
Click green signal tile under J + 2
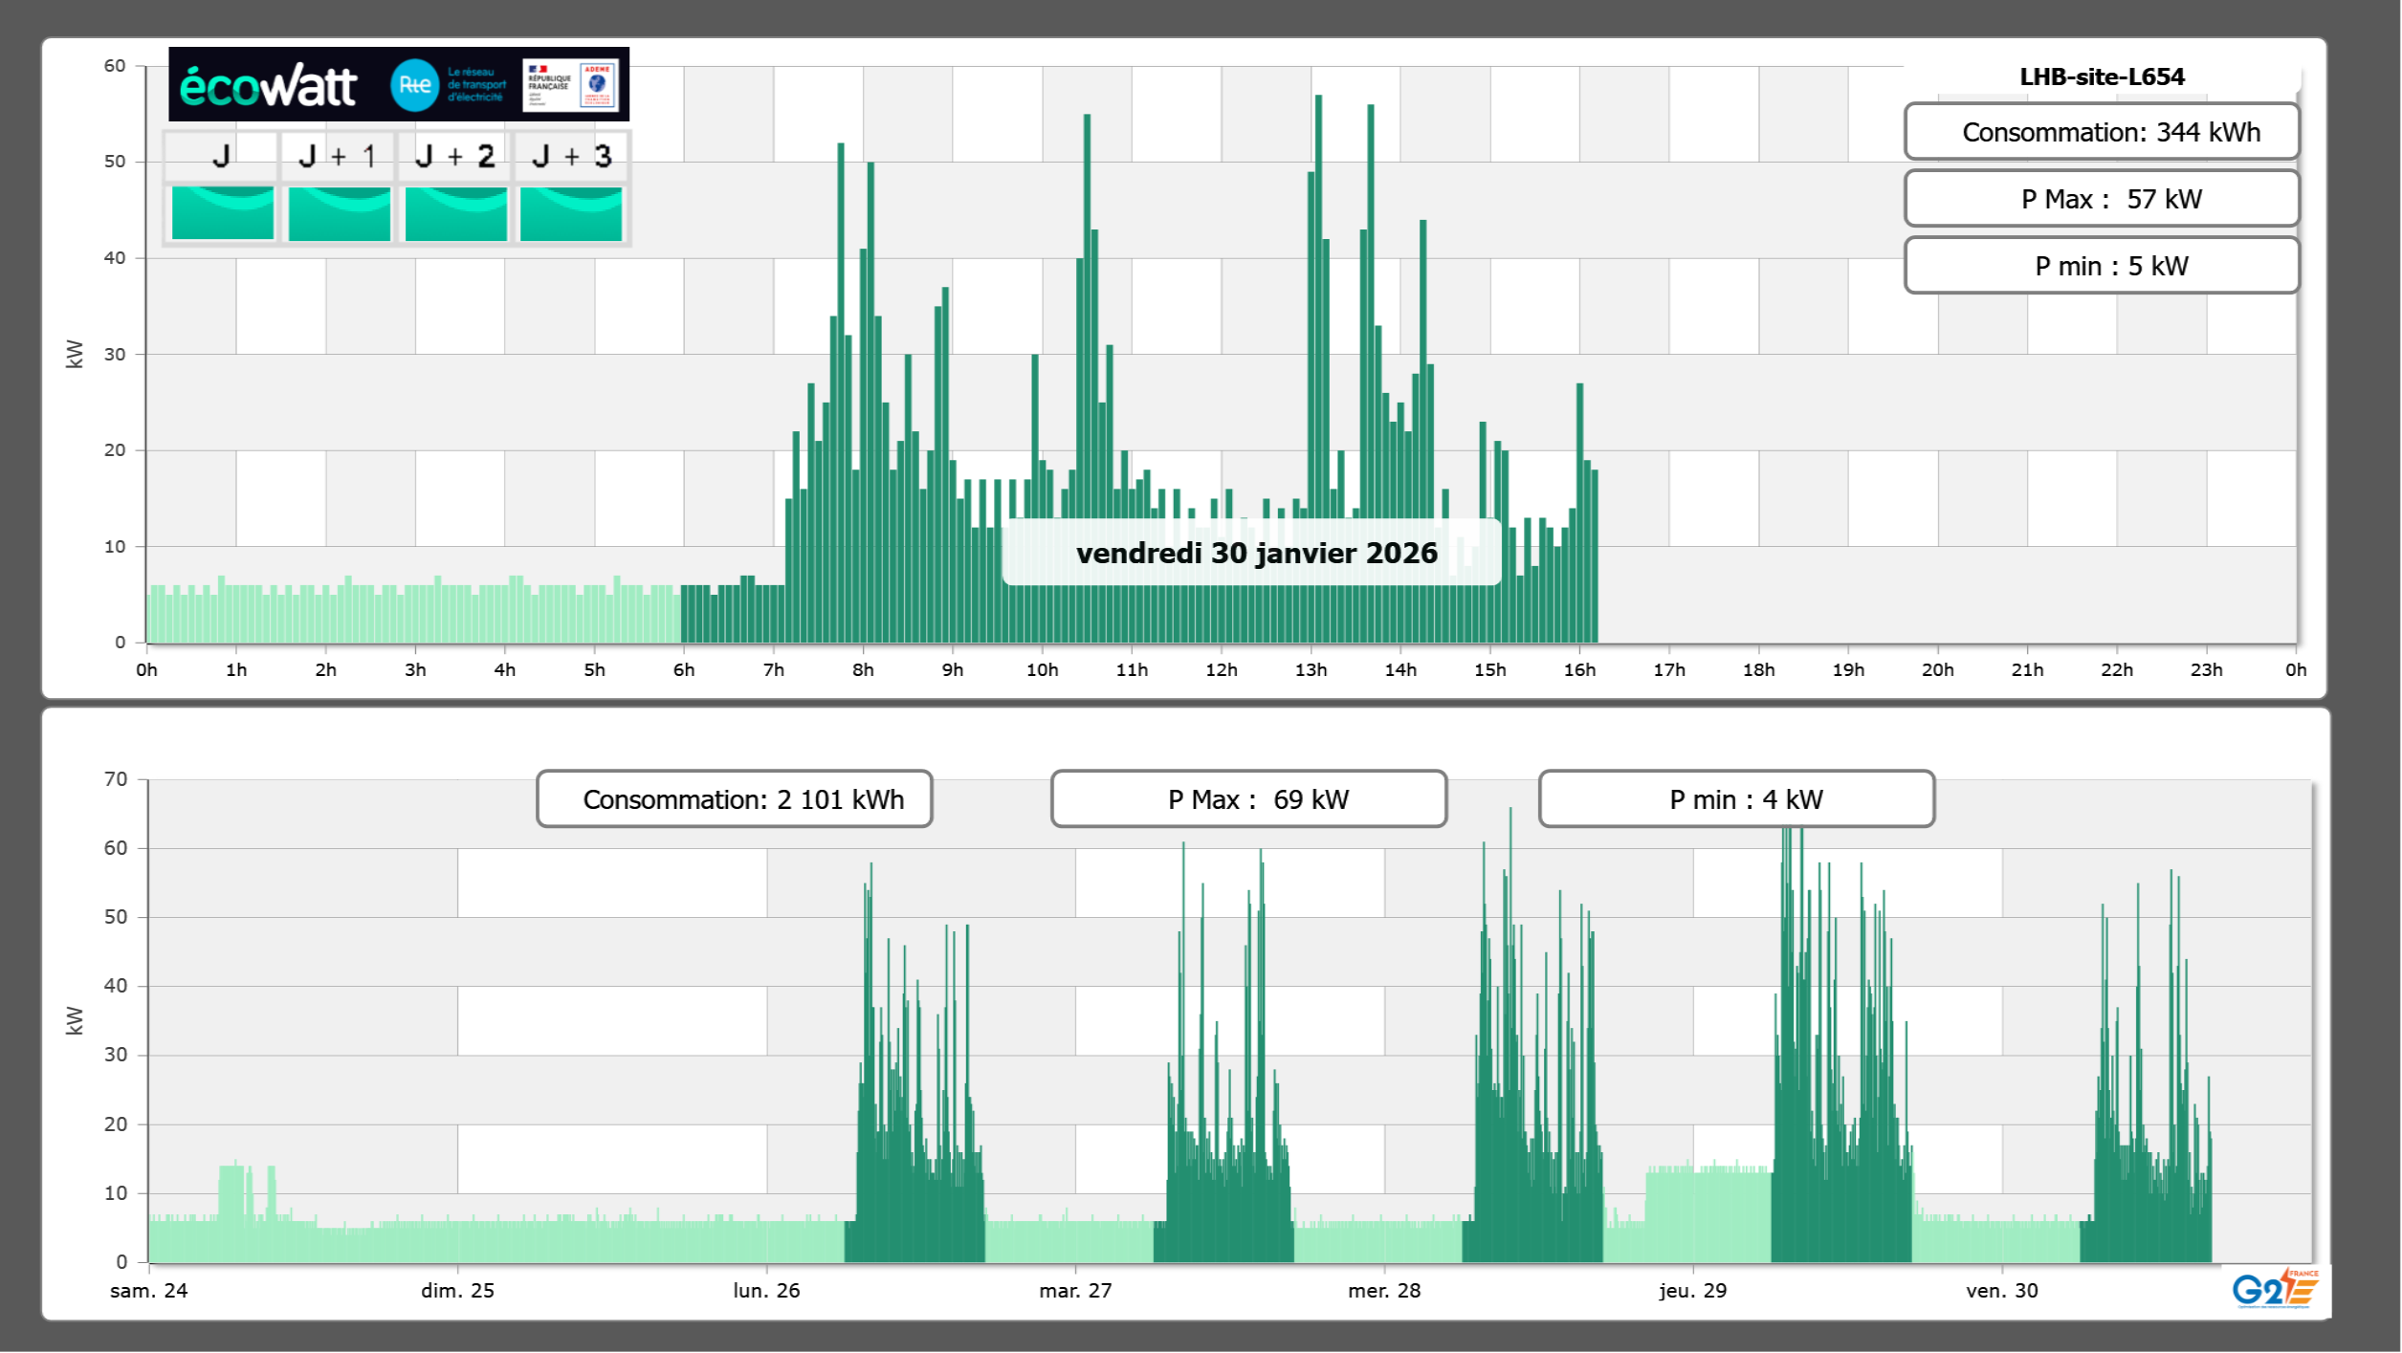click(x=455, y=212)
